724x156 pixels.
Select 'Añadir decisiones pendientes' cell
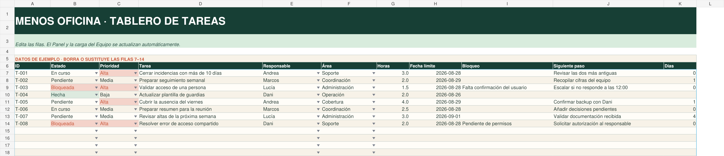[608, 110]
